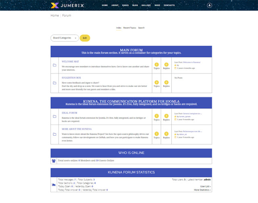258x203 pixels.
Task: Open the More About the Kunena category
Action: coord(77,129)
